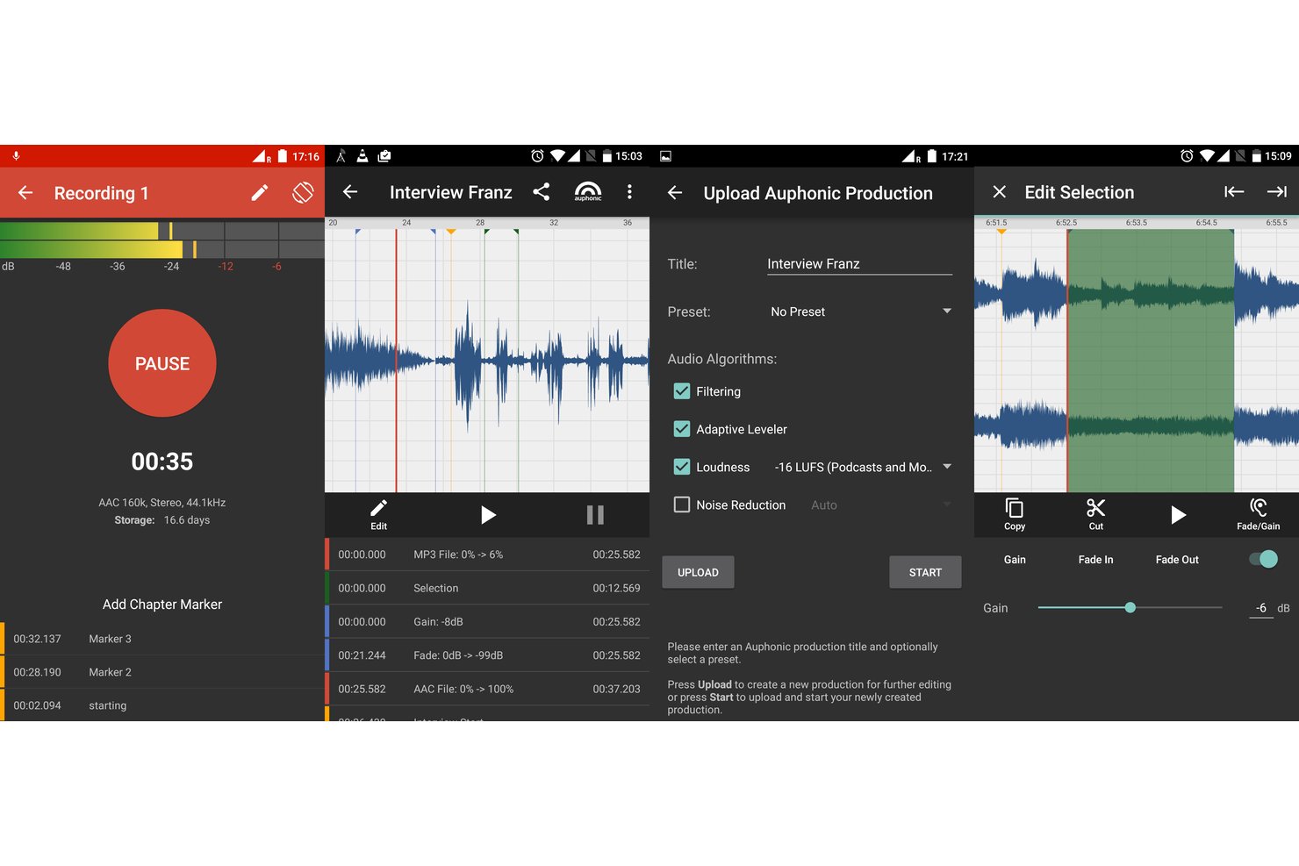Pause the recording with the red button
This screenshot has height=866, width=1299.
tap(162, 363)
